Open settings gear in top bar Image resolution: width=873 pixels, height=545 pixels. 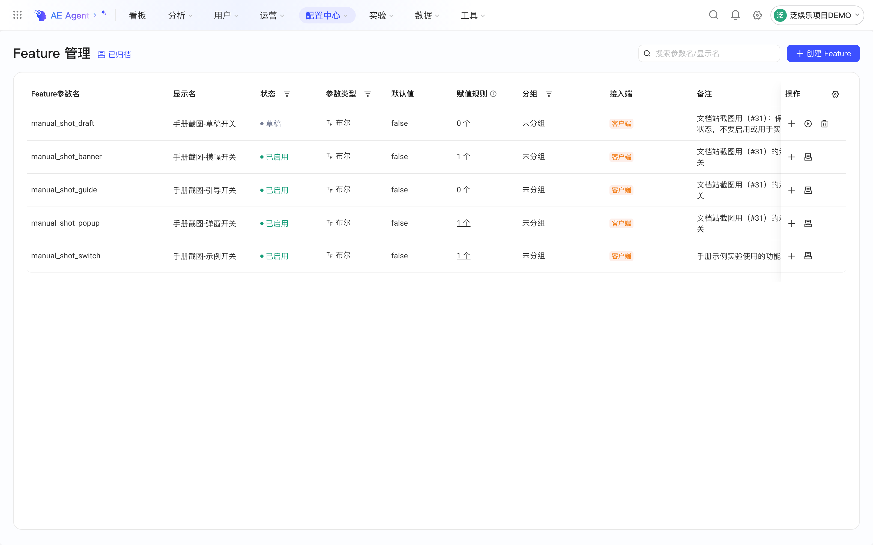coord(757,15)
